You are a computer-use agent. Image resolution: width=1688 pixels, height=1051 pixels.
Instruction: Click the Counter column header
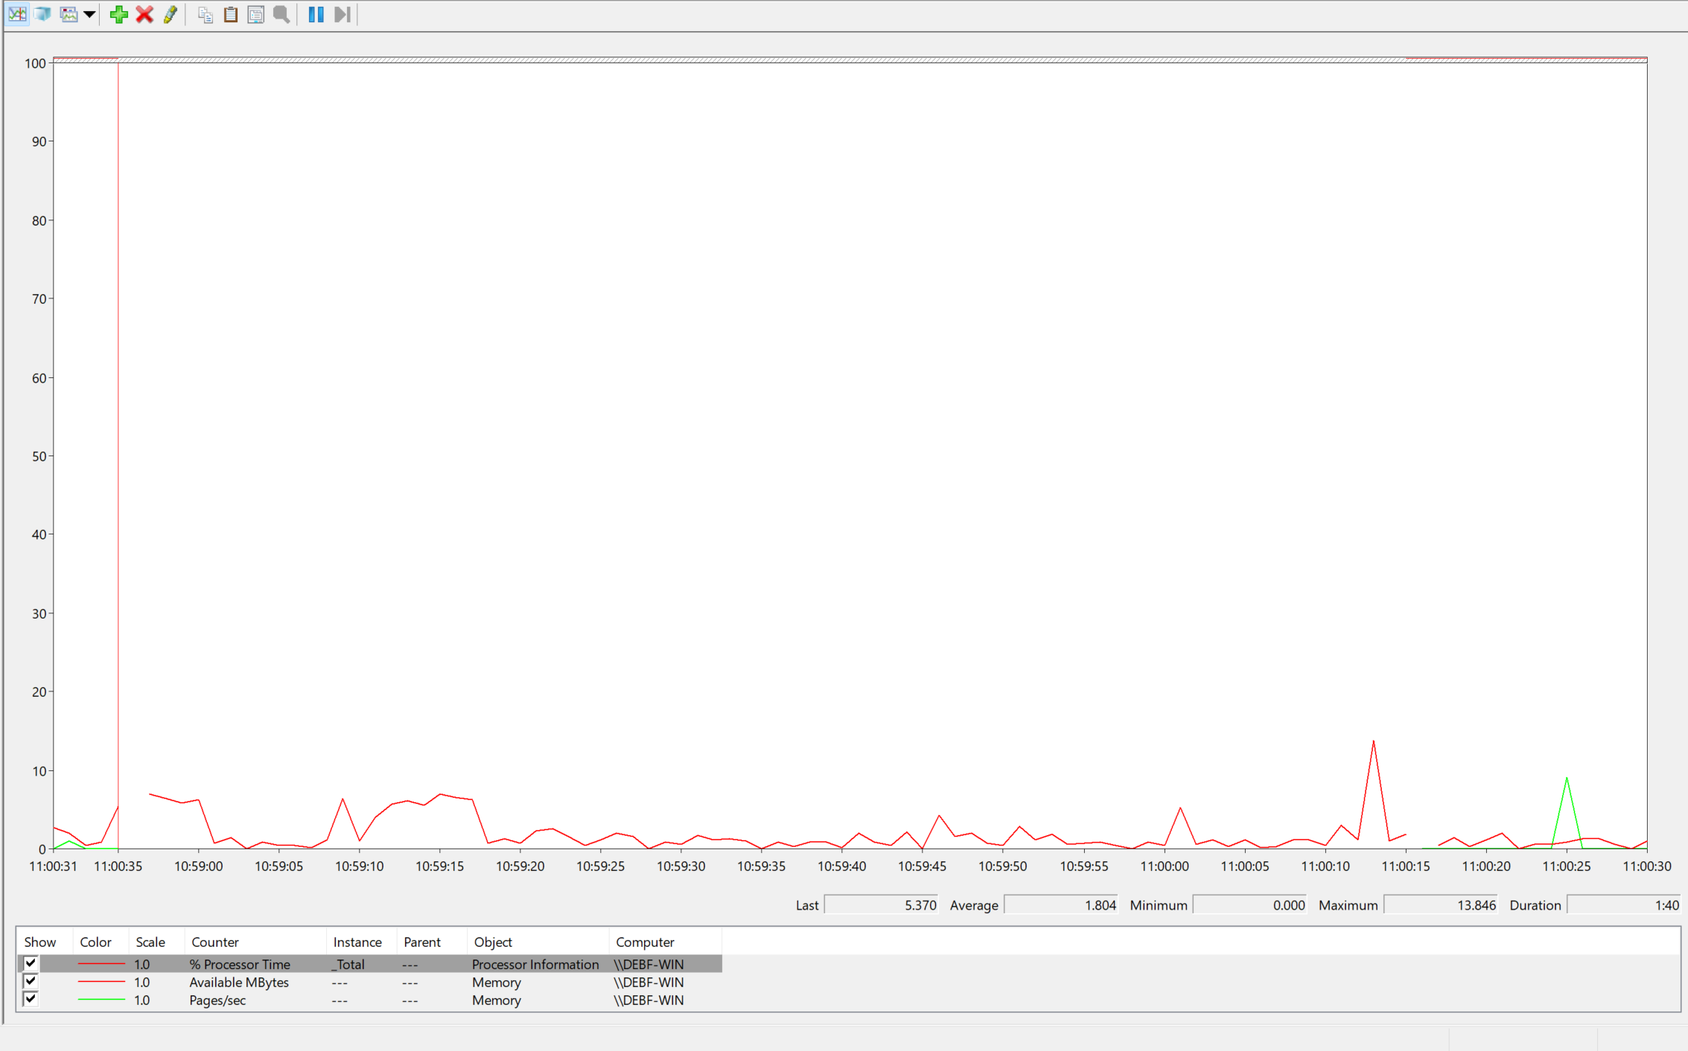[x=215, y=942]
